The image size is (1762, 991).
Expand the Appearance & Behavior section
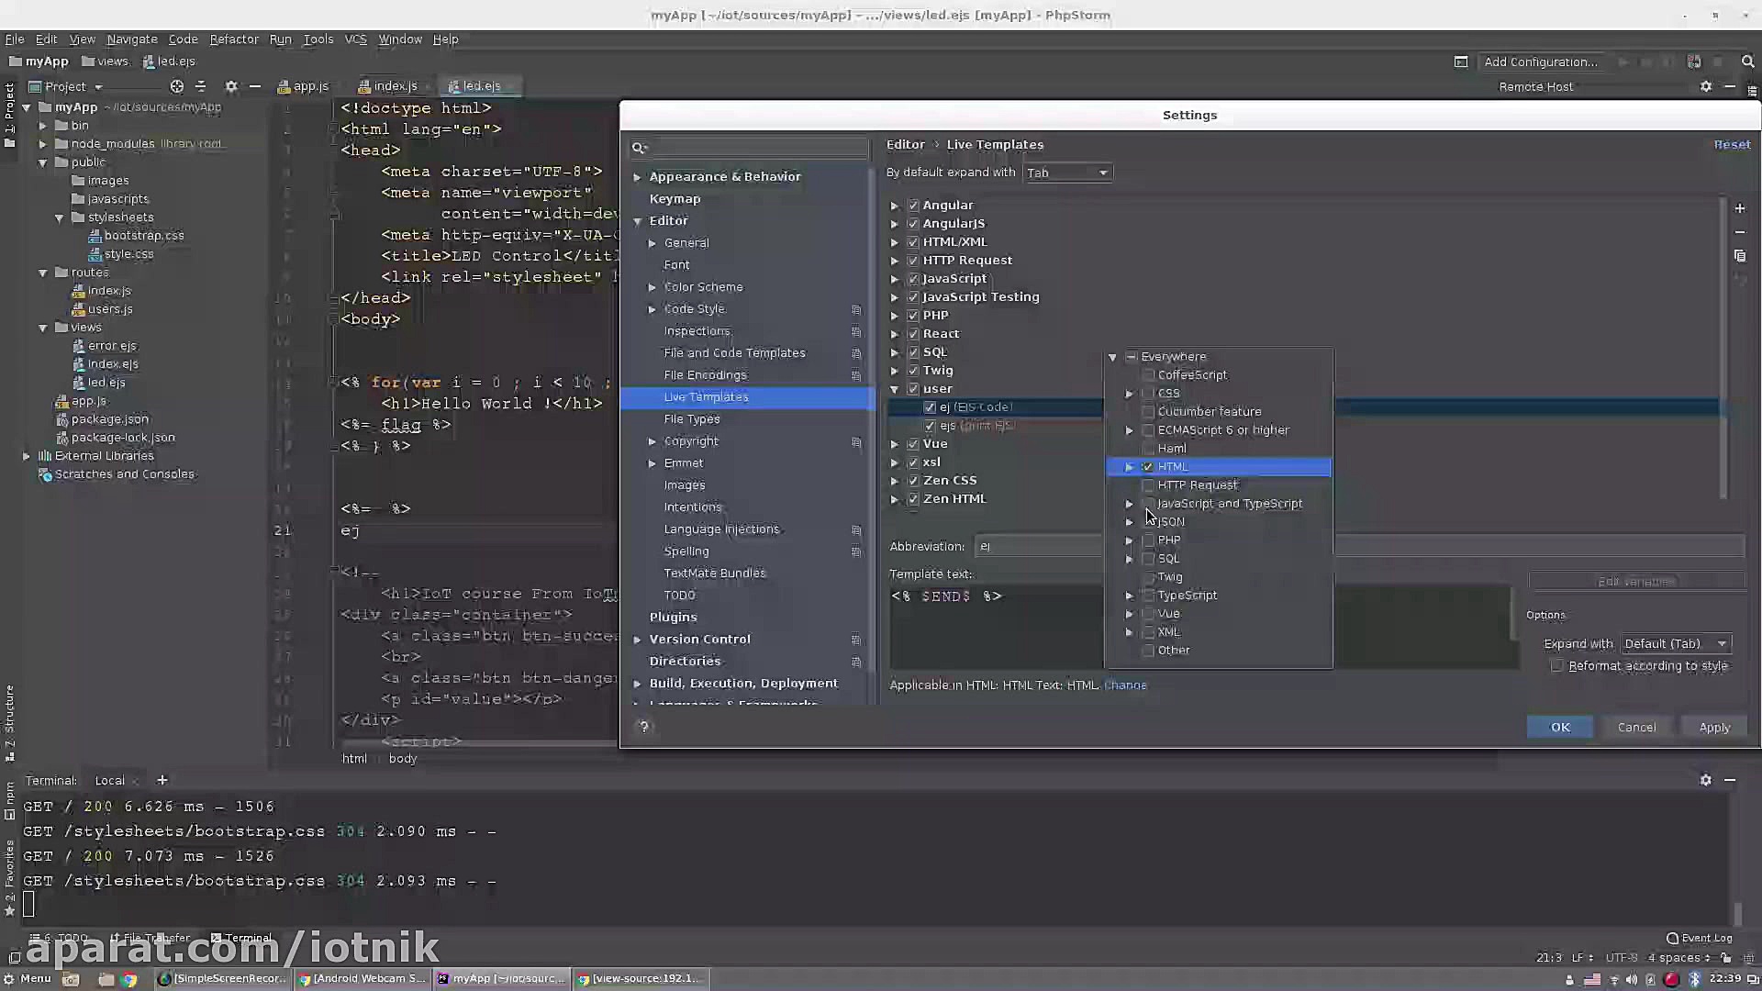pyautogui.click(x=637, y=177)
